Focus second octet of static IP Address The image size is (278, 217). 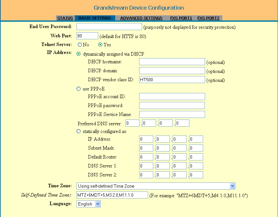pos(163,139)
